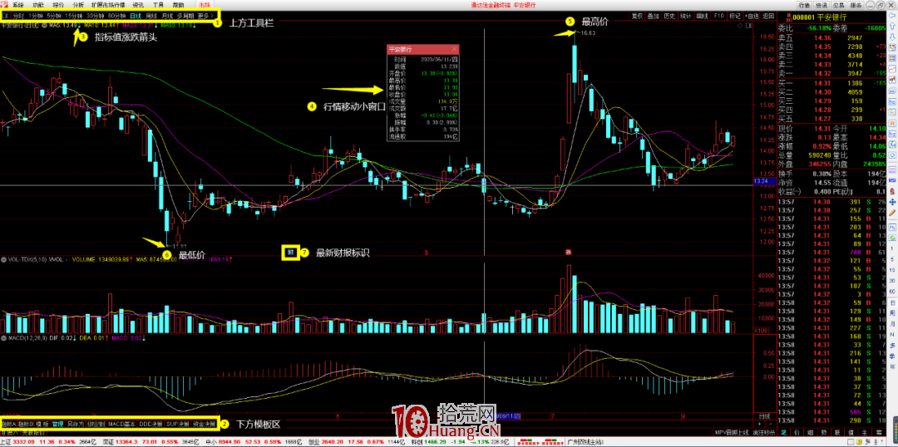Click the 历史 toolbar button
This screenshot has height=447, width=898.
(669, 16)
